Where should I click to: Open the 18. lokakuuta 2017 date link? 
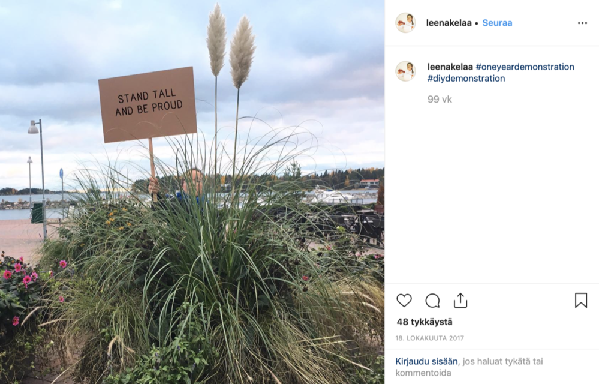(429, 338)
